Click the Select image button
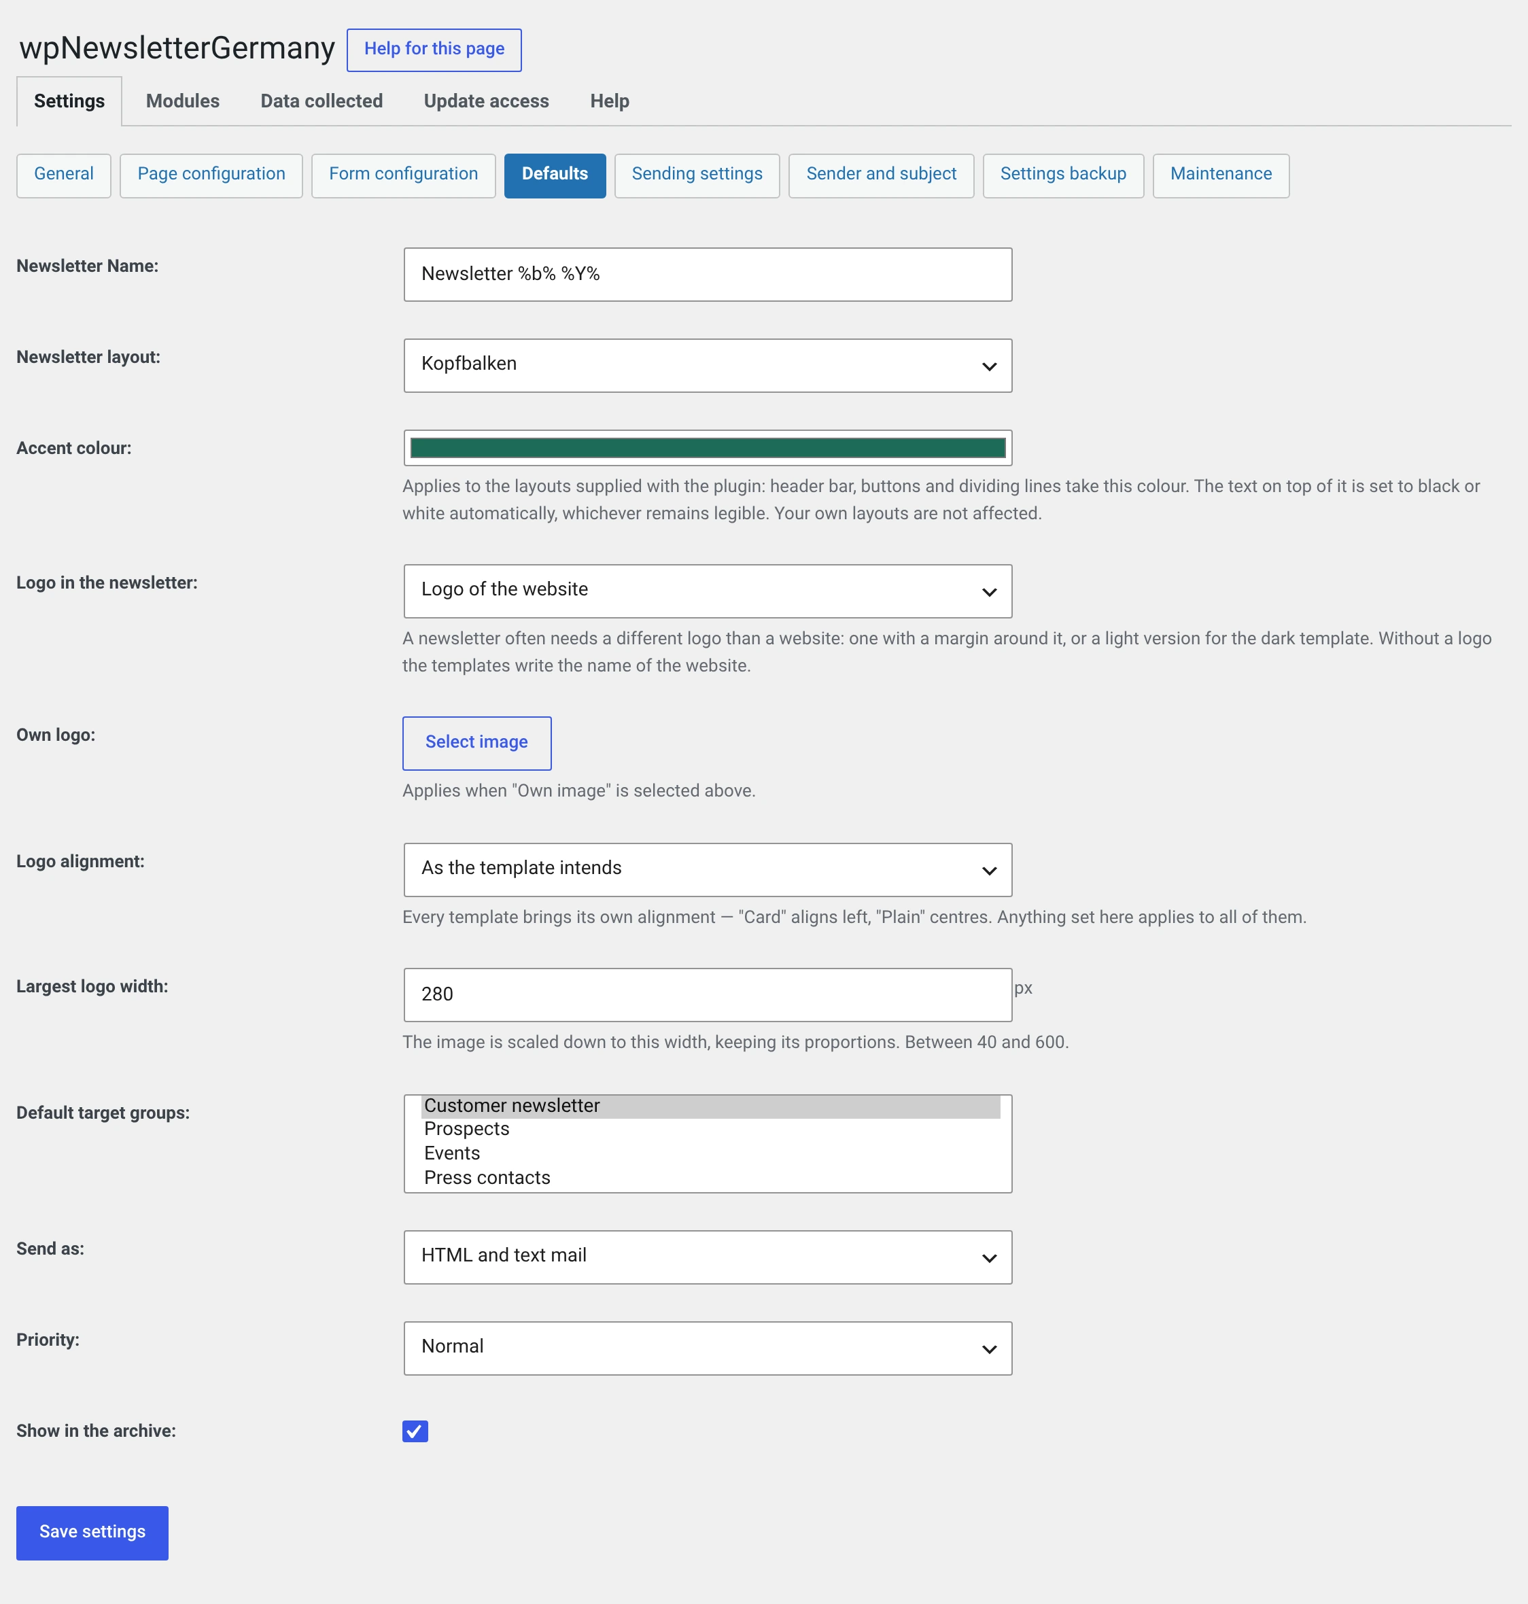1528x1604 pixels. [476, 742]
